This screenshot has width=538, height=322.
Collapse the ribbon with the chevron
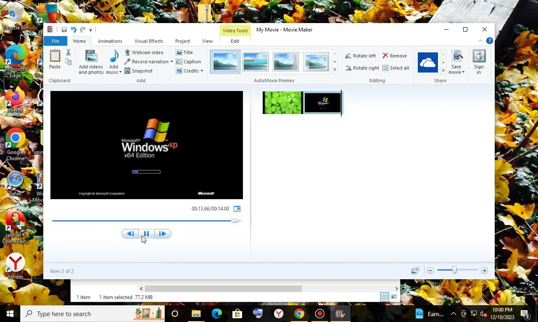click(480, 41)
